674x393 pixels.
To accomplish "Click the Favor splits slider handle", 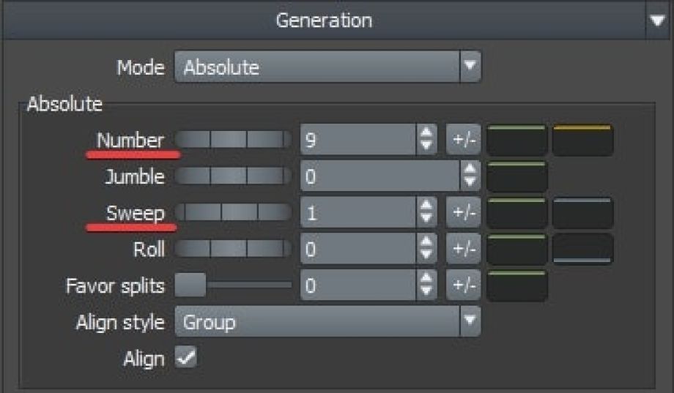I will [x=190, y=285].
